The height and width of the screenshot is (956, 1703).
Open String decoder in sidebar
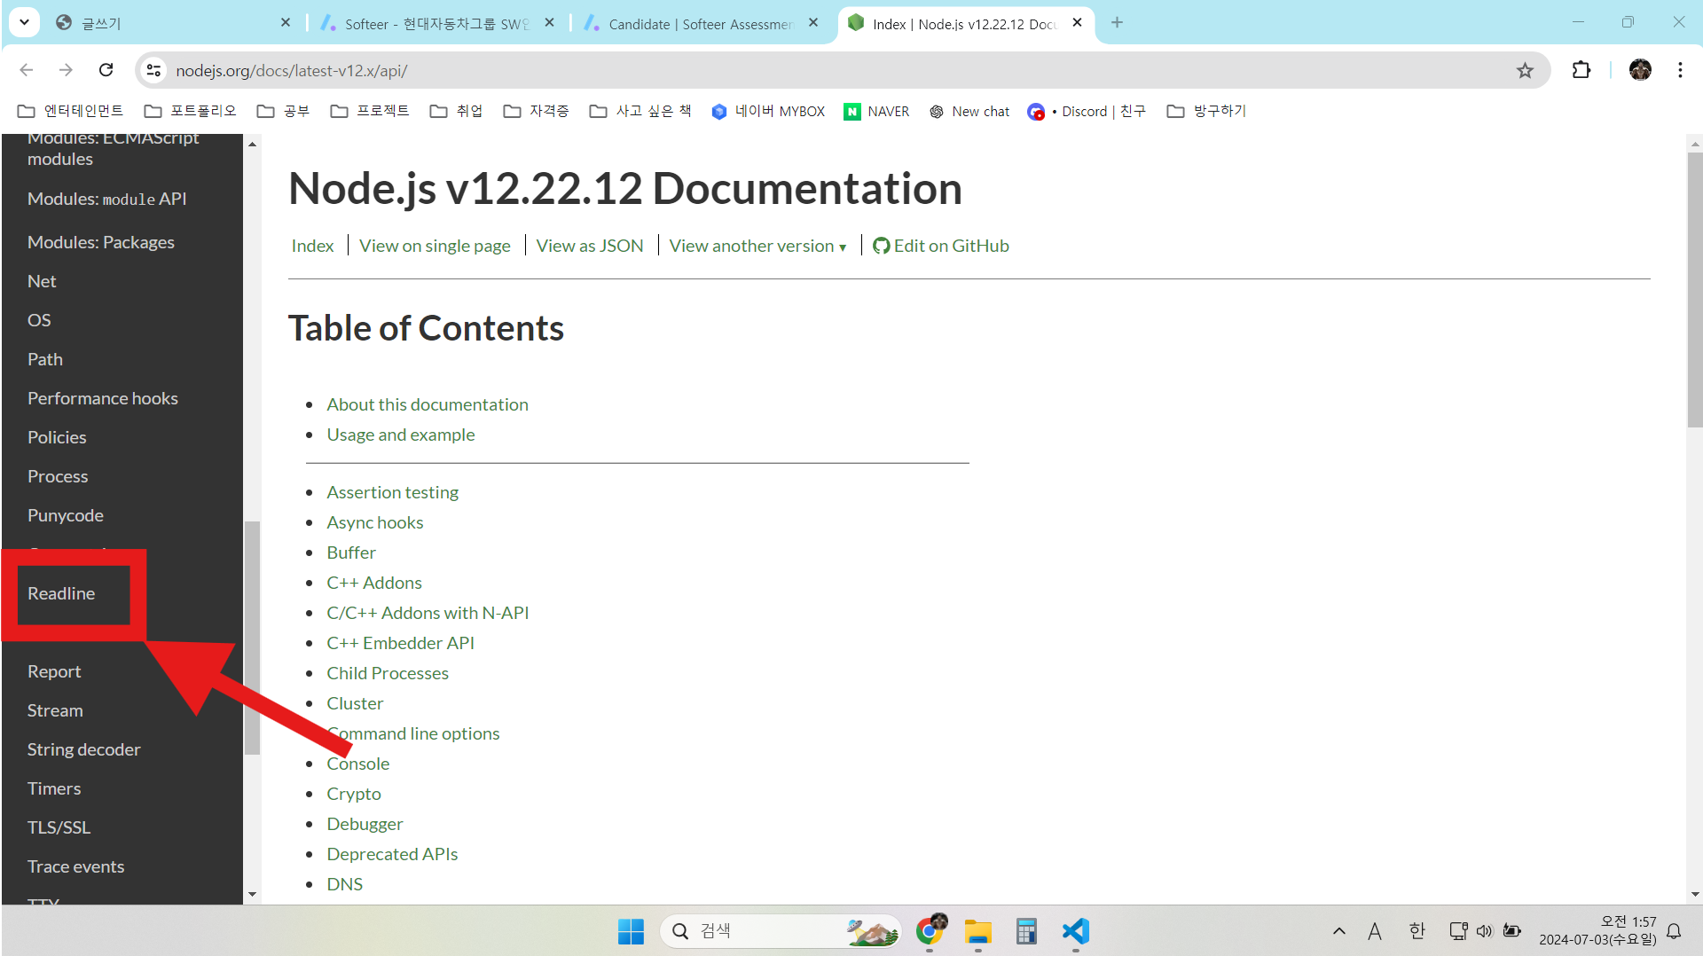point(84,749)
